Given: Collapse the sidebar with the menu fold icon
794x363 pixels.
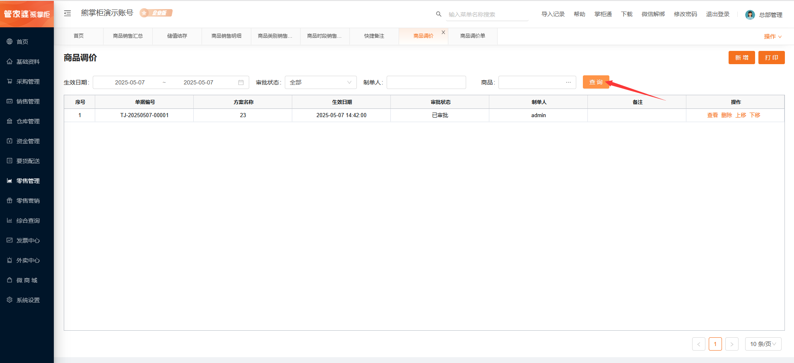Looking at the screenshot, I should pyautogui.click(x=67, y=13).
